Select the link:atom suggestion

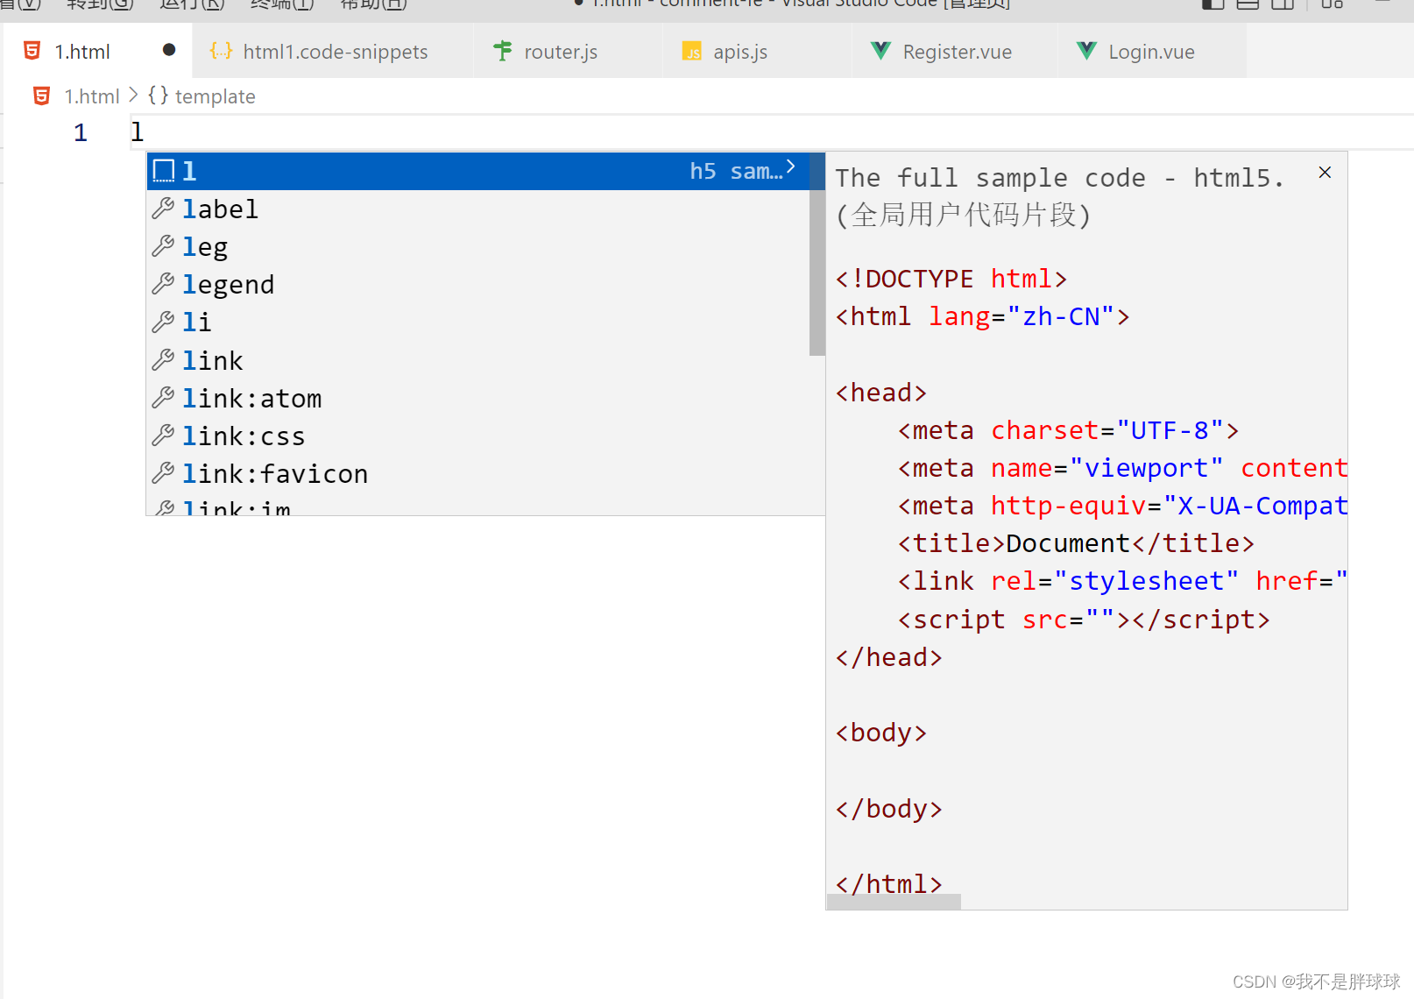[478, 399]
